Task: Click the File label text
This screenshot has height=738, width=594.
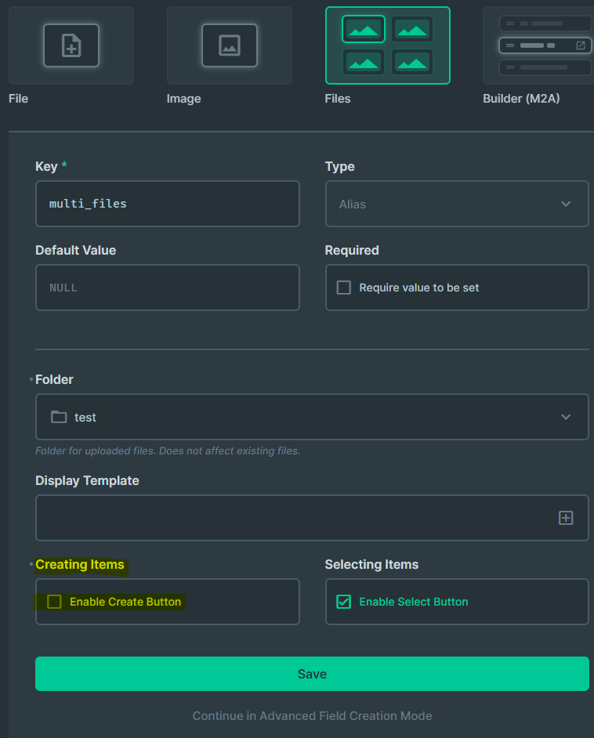Action: coord(18,99)
